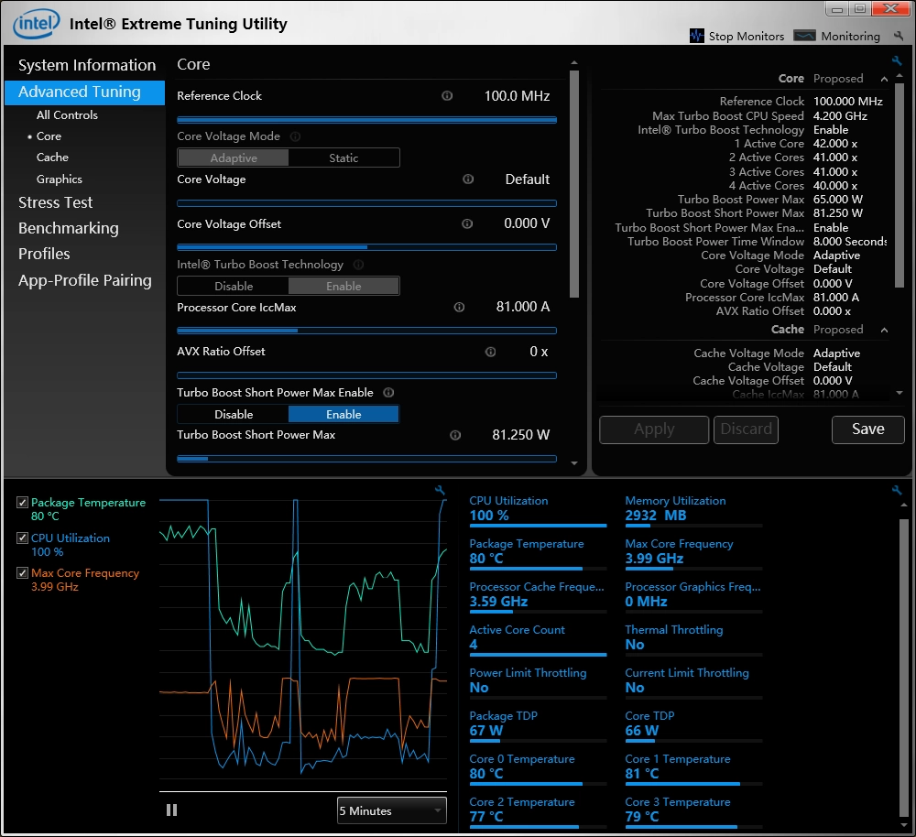This screenshot has height=837, width=916.
Task: Open the Stress Test section
Action: coord(56,202)
